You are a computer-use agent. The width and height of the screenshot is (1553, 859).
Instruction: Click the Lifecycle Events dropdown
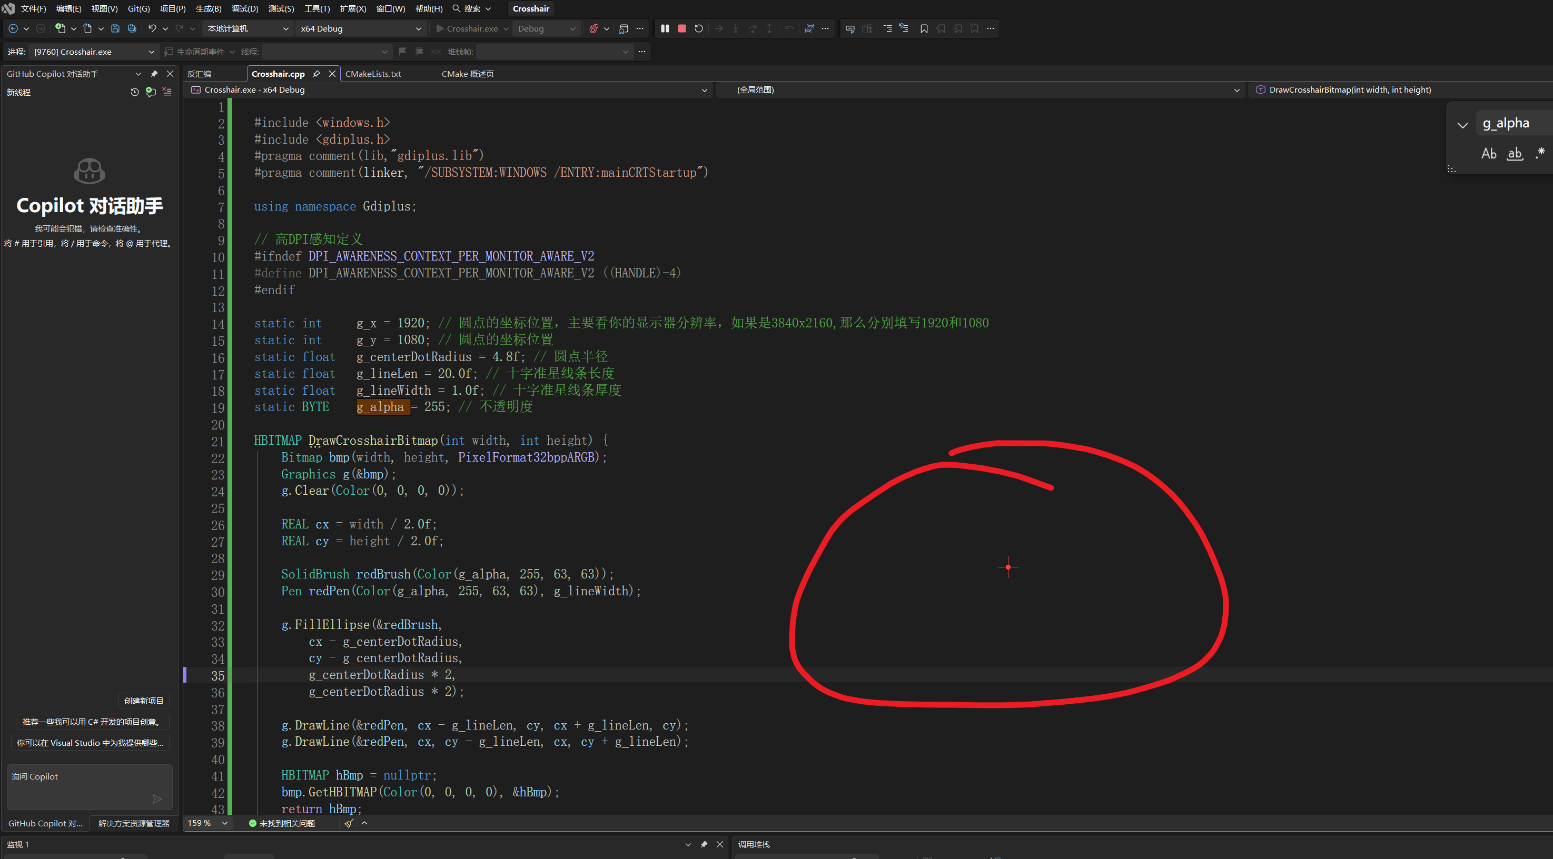coord(200,52)
